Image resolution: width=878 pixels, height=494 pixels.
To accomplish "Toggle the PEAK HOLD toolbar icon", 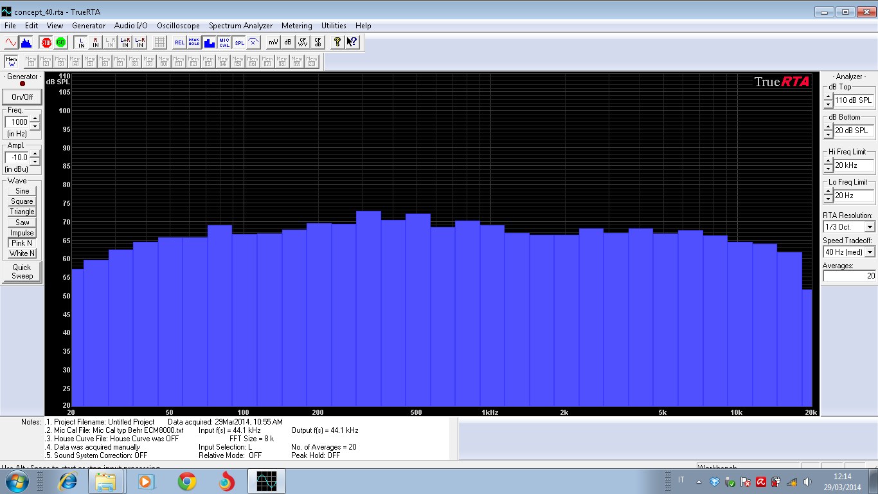I will 194,42.
